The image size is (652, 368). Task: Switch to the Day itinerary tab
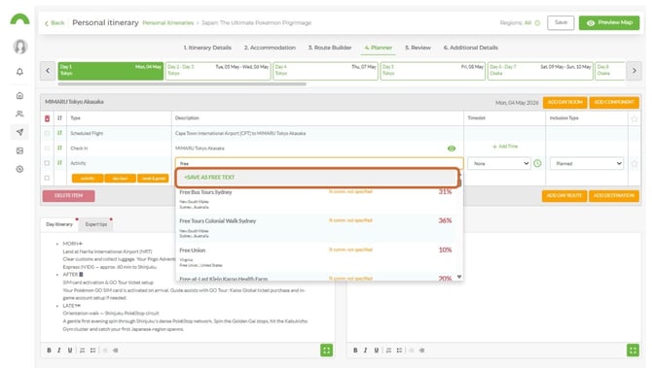coord(59,224)
